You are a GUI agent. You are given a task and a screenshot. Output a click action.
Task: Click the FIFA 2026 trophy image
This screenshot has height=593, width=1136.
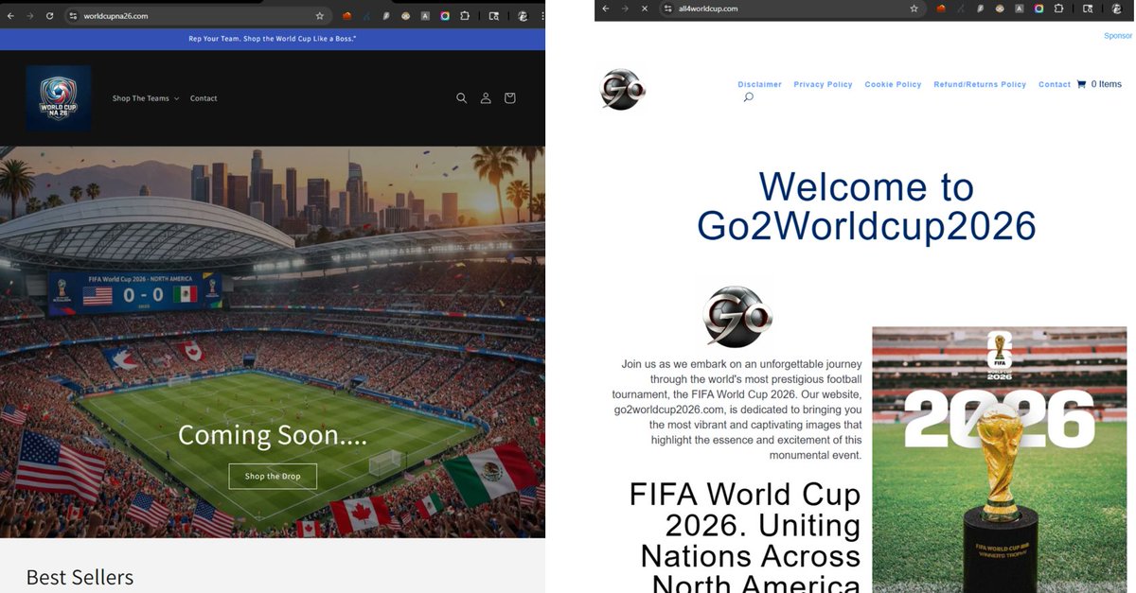coord(1000,460)
